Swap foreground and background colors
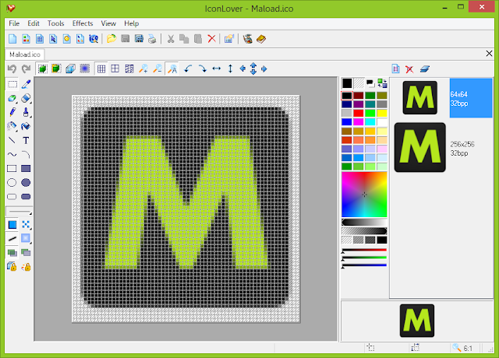 tap(382, 83)
